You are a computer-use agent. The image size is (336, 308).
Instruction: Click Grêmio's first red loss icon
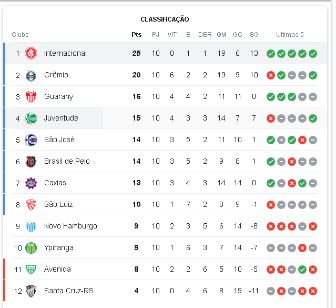[271, 75]
